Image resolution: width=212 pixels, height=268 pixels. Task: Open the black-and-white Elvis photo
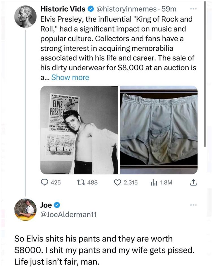click(x=79, y=130)
